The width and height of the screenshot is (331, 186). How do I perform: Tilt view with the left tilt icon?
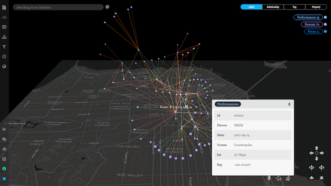[x=312, y=178]
